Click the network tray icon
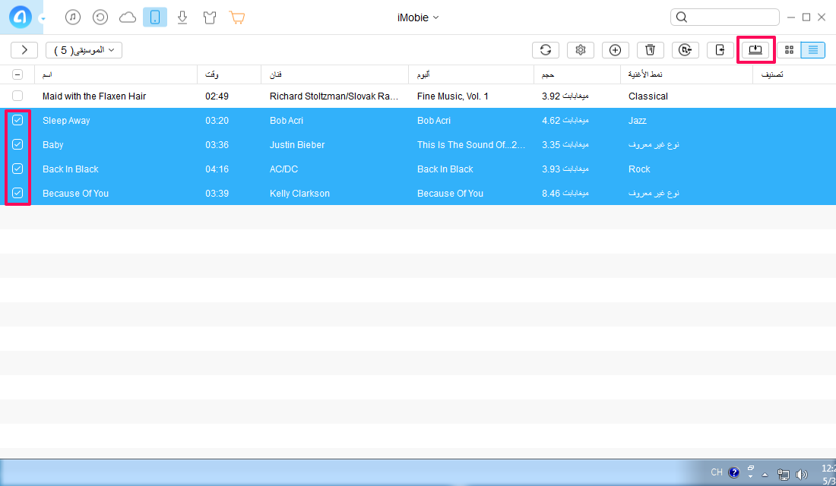 pyautogui.click(x=784, y=475)
